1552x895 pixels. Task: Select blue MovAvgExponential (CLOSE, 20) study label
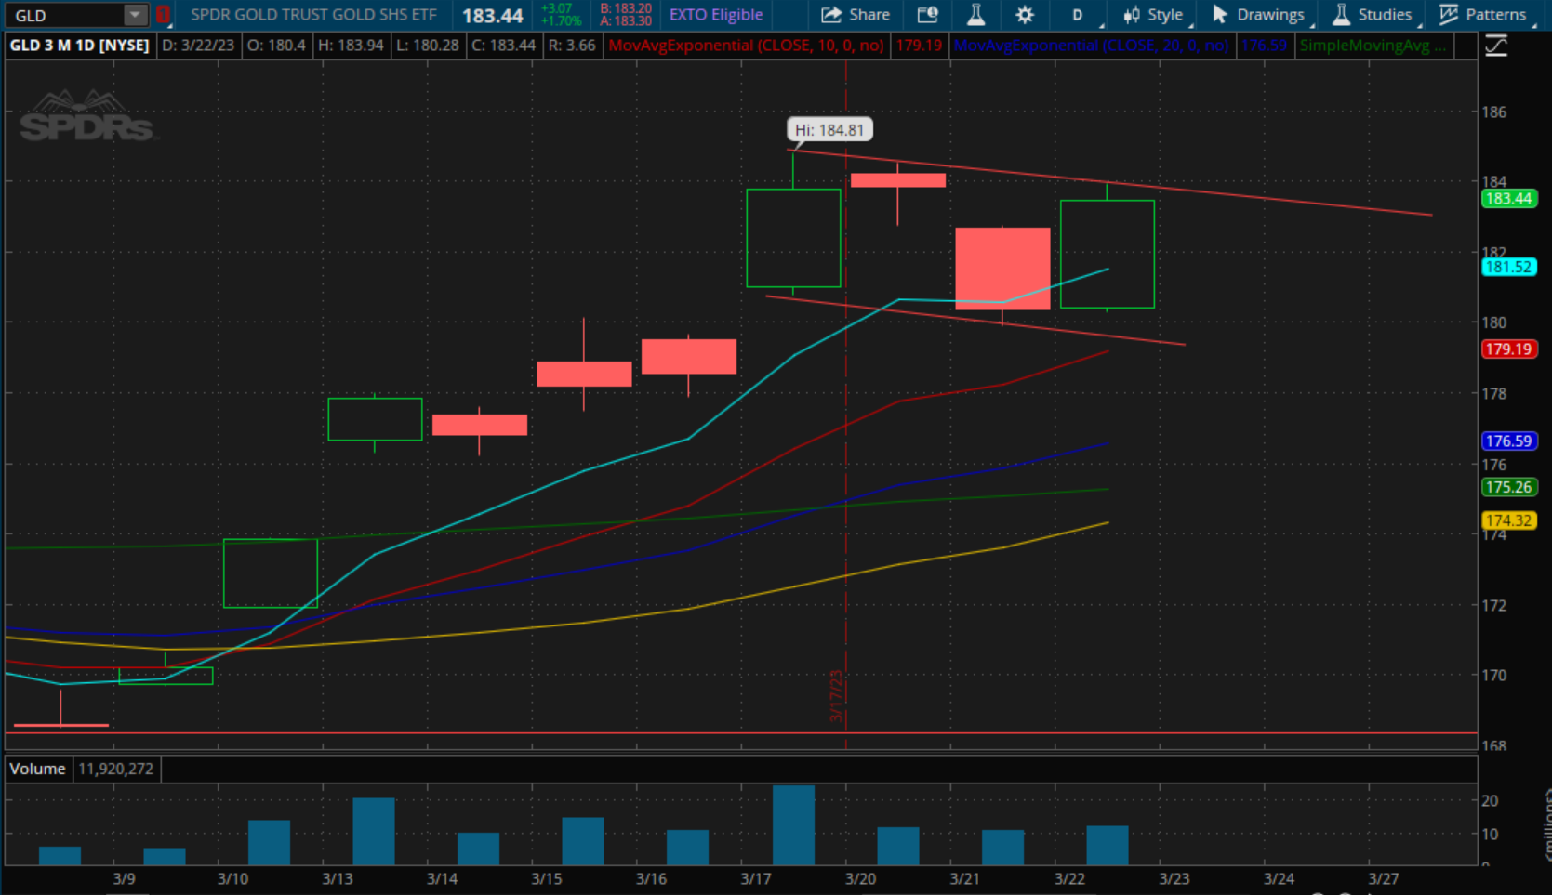[x=1091, y=45]
